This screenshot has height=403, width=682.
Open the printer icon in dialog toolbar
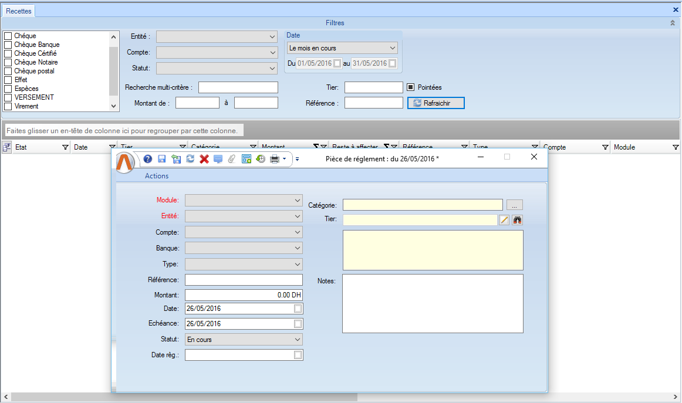pyautogui.click(x=274, y=159)
